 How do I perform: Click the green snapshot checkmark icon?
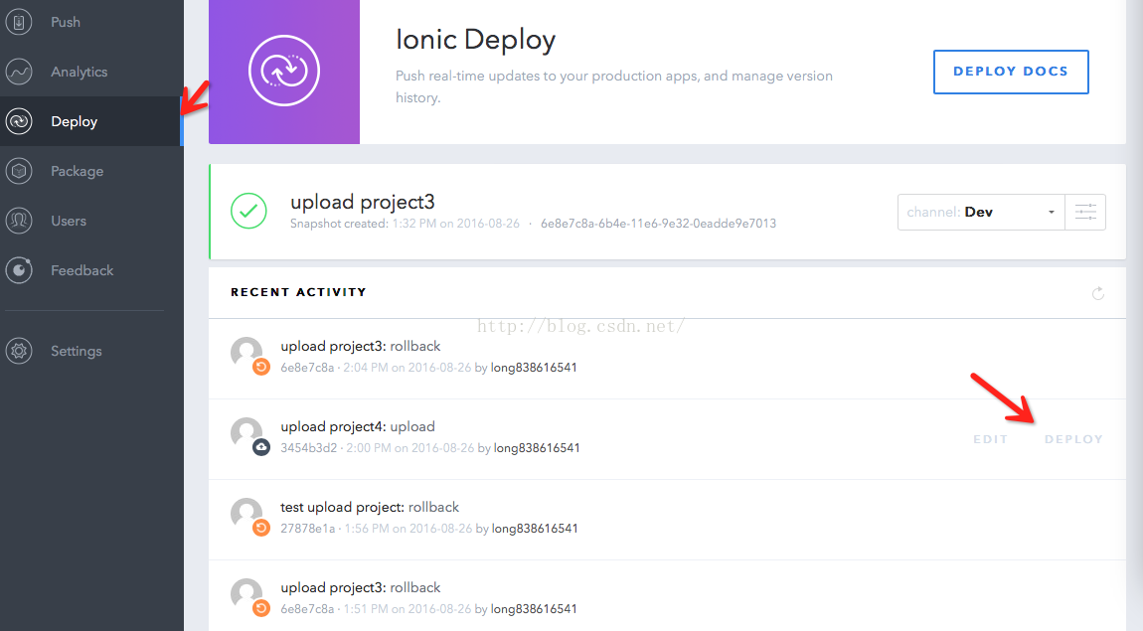click(248, 211)
